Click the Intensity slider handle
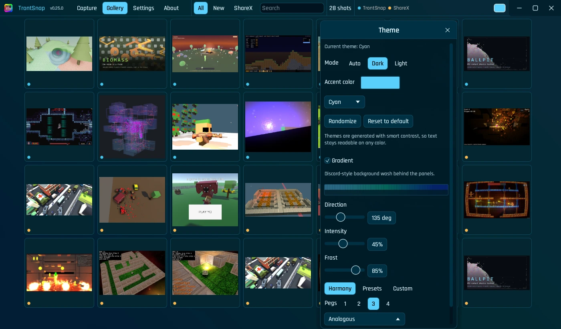The width and height of the screenshot is (561, 329). [x=343, y=244]
